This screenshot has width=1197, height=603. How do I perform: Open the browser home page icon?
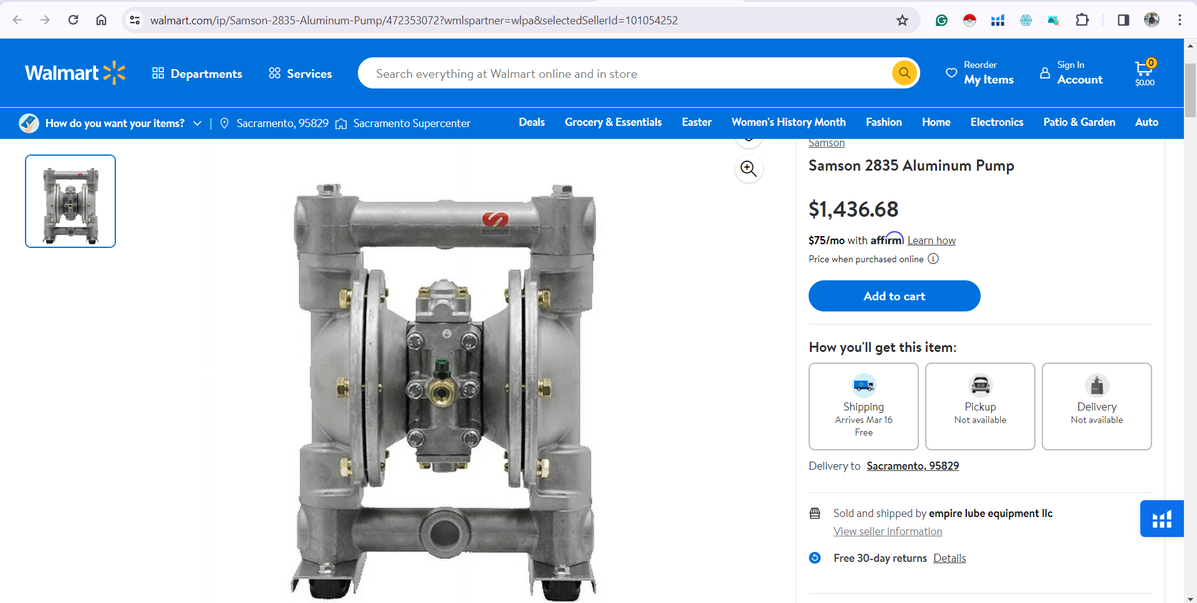(101, 20)
